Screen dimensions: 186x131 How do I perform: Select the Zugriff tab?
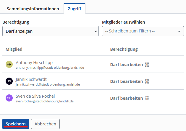75,9
